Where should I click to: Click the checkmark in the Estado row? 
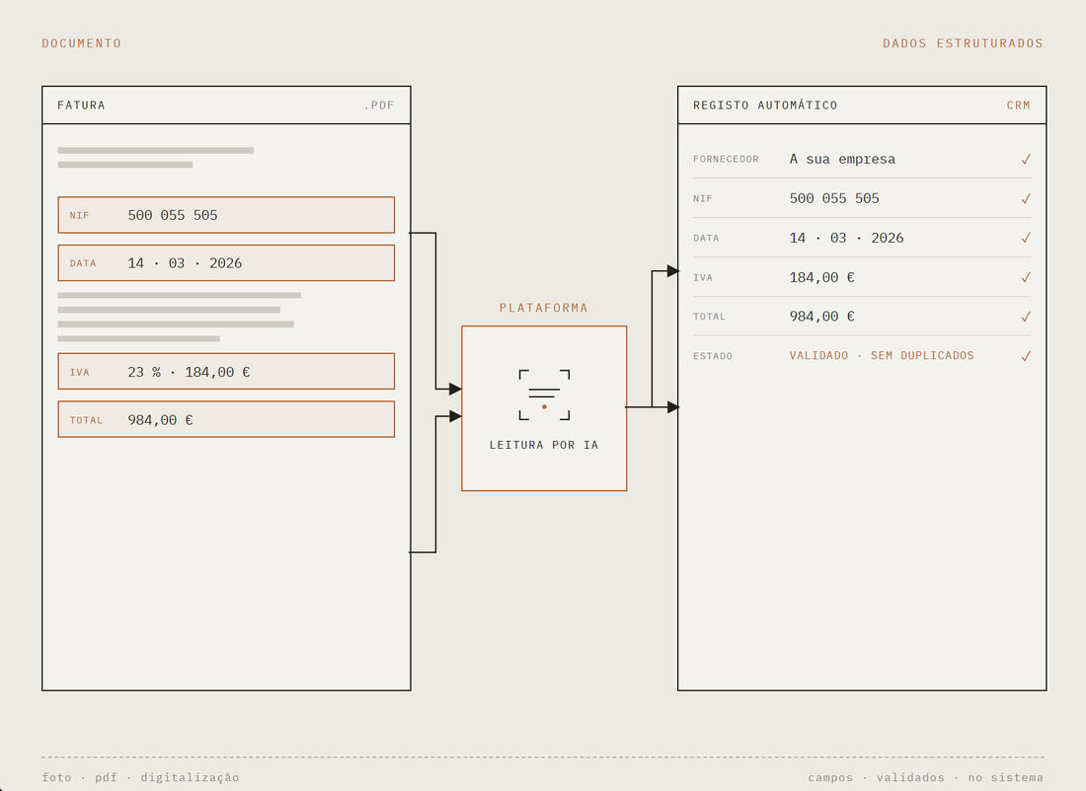pyautogui.click(x=1026, y=356)
